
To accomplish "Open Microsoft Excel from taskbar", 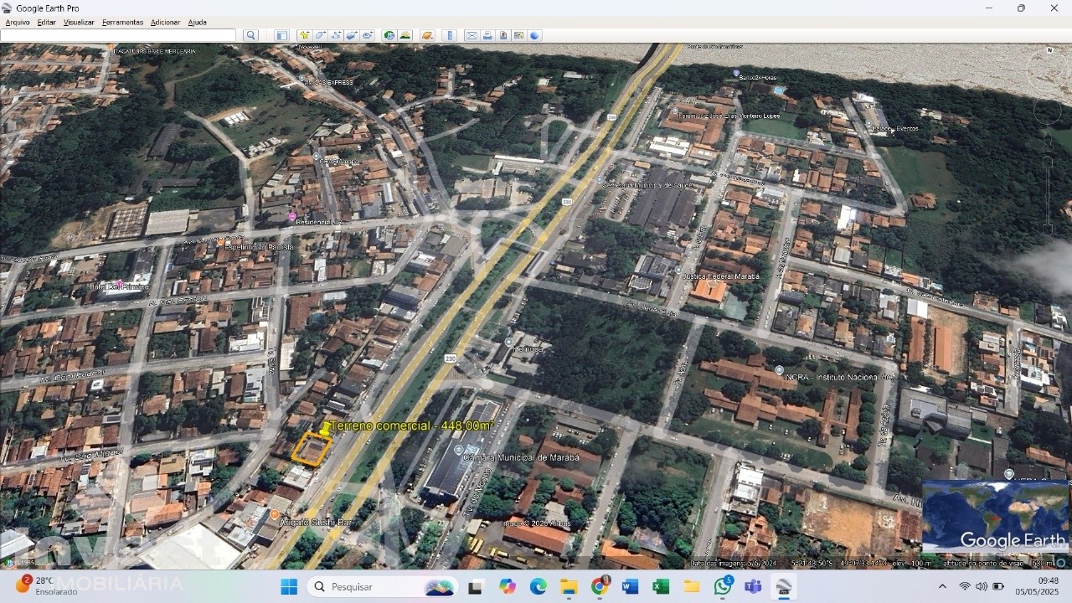I will click(661, 586).
